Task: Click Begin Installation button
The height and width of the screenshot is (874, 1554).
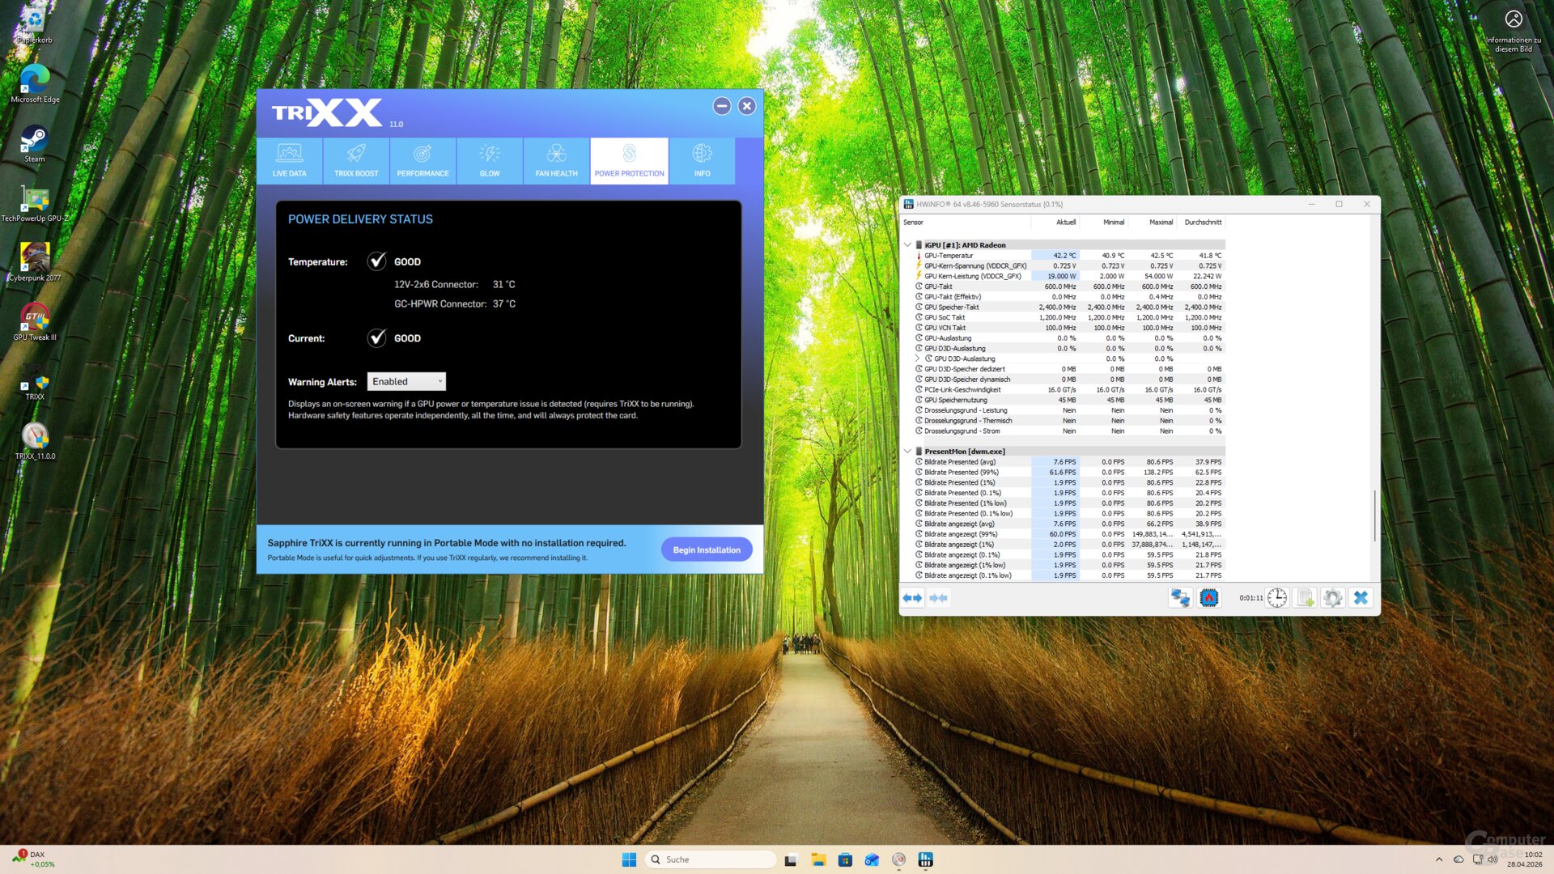Action: pyautogui.click(x=706, y=549)
